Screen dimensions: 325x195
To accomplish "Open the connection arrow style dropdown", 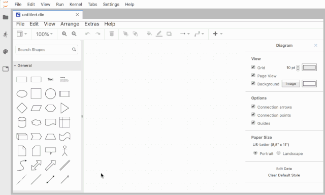I will (x=185, y=34).
